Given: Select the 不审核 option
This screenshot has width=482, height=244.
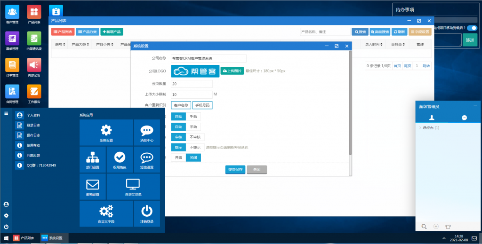Looking at the screenshot, I should pos(195,137).
